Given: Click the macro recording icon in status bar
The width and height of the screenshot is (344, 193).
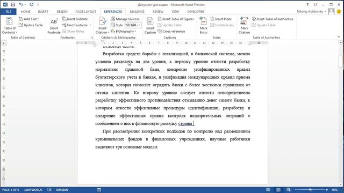Looking at the screenshot, I should click(x=99, y=190).
